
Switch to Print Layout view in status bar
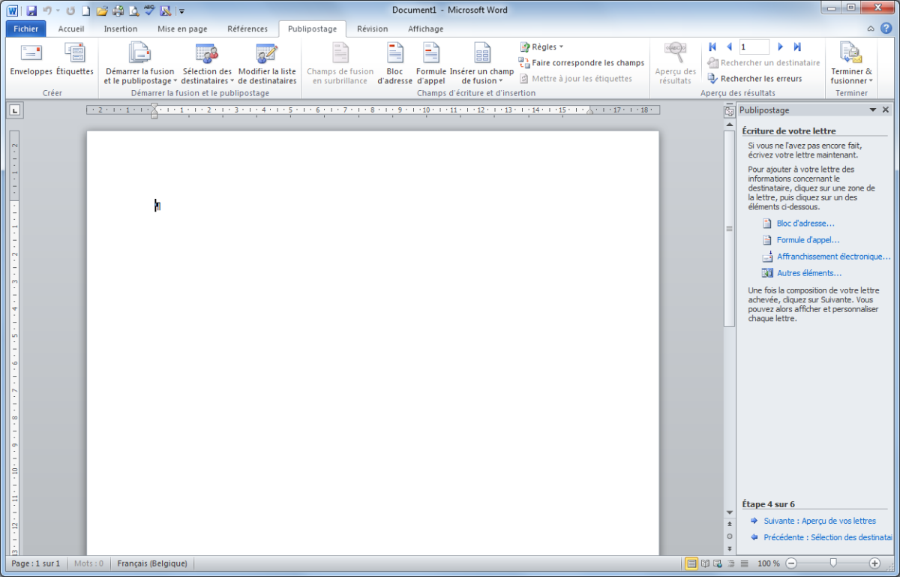(x=691, y=563)
